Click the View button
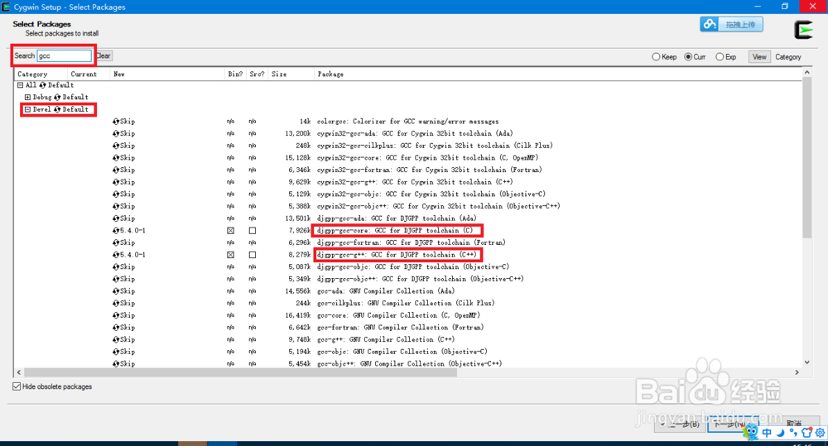 pyautogui.click(x=759, y=57)
